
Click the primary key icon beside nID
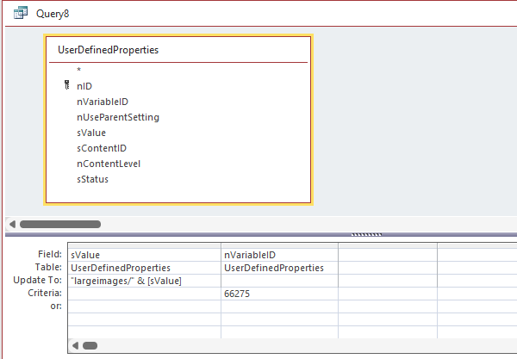66,85
